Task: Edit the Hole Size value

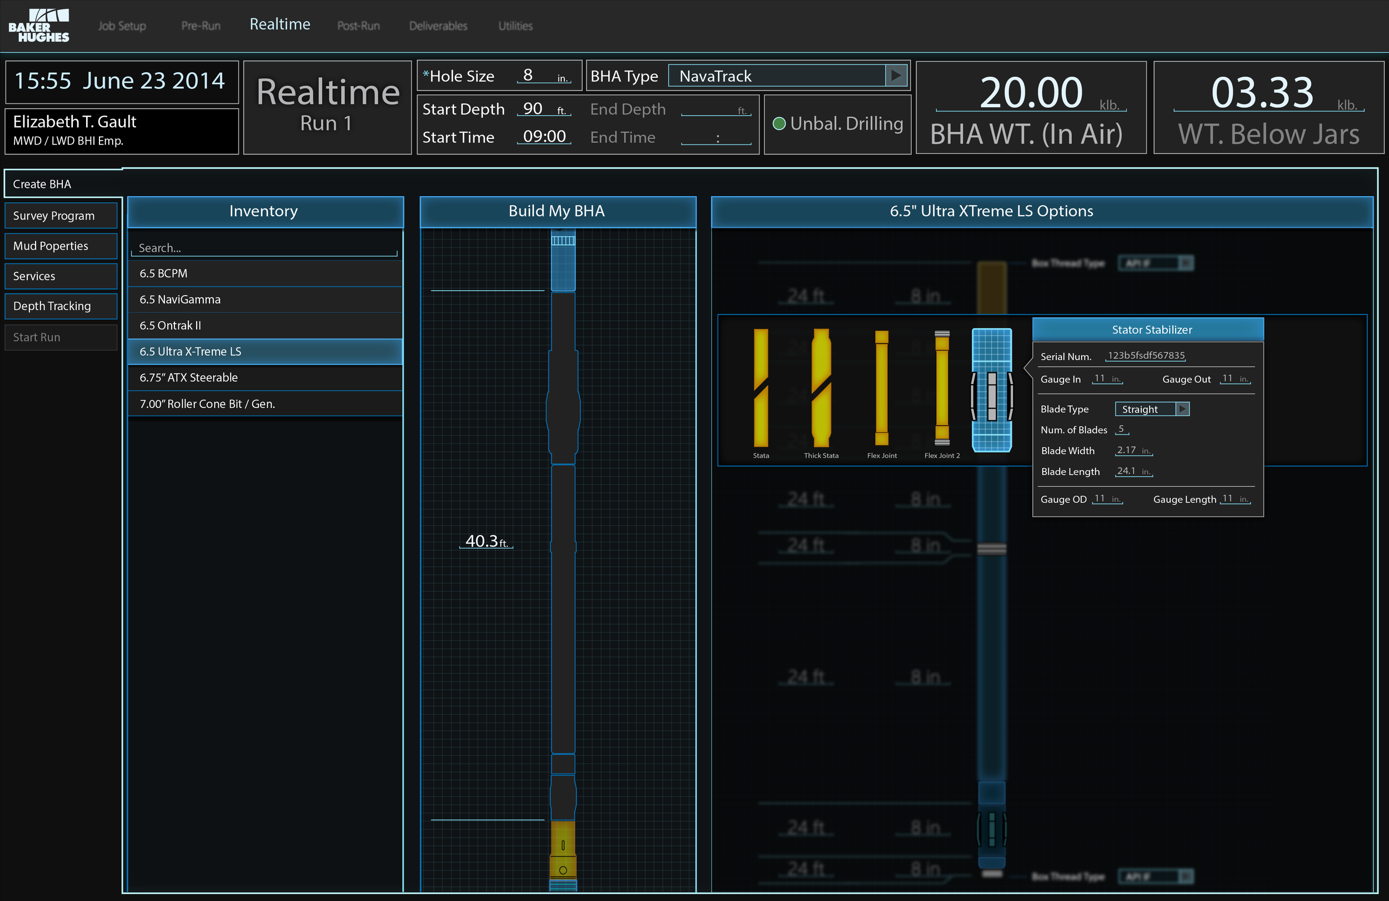Action: tap(543, 76)
